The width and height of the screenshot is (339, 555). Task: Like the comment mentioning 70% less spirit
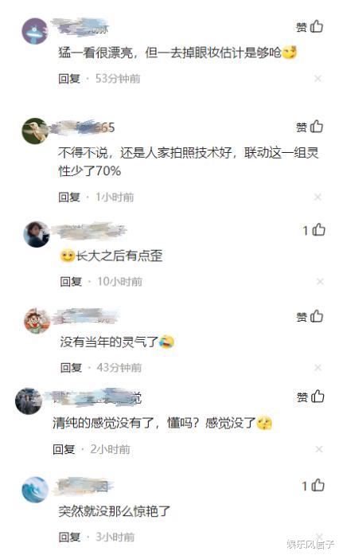click(310, 127)
